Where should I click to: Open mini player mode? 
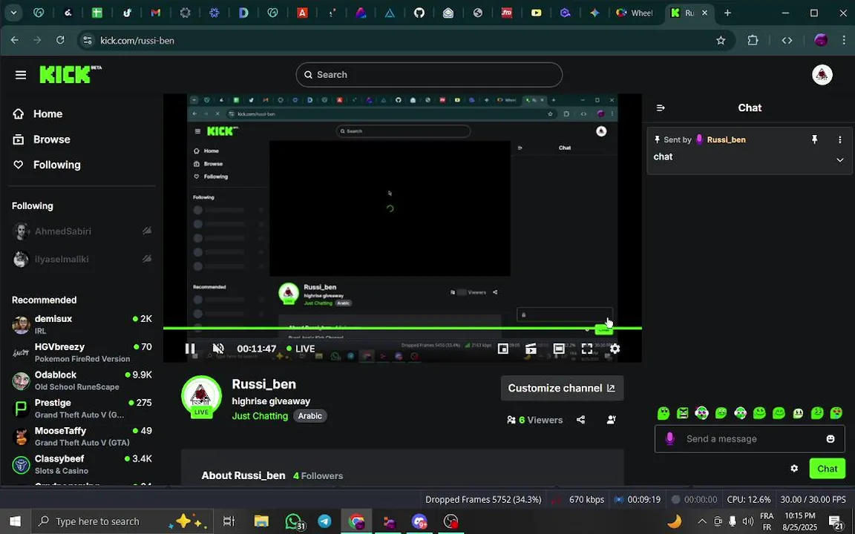pos(502,349)
